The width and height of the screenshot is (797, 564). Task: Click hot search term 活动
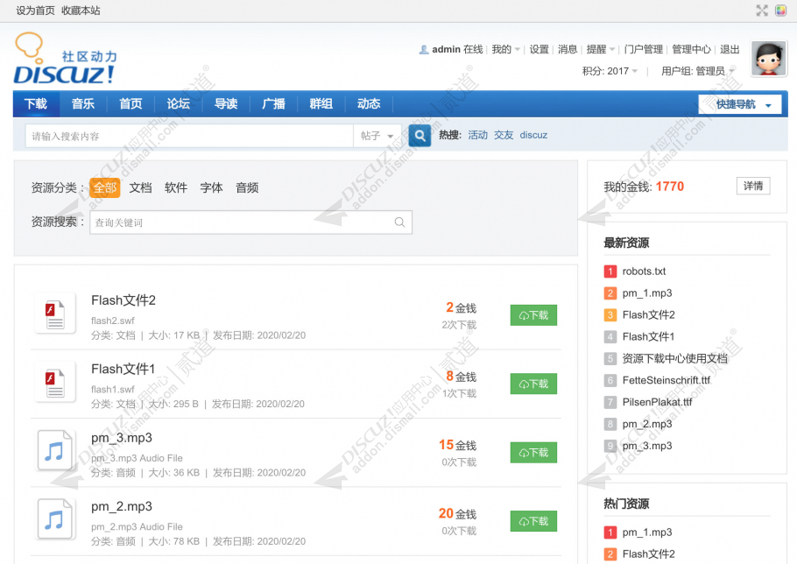[478, 135]
